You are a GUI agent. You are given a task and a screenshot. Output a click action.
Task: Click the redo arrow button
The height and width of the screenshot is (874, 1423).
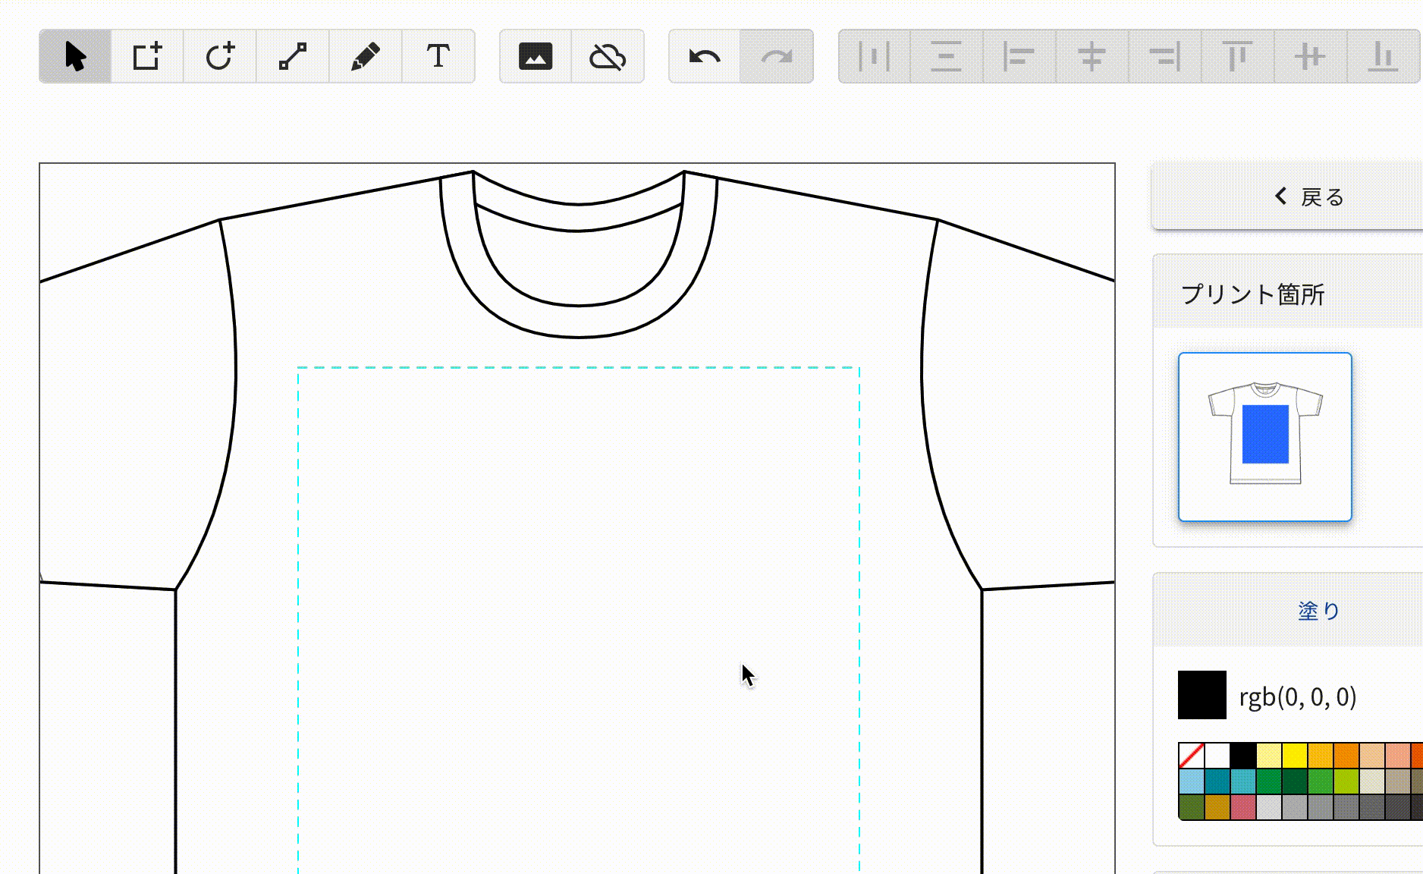pos(777,57)
